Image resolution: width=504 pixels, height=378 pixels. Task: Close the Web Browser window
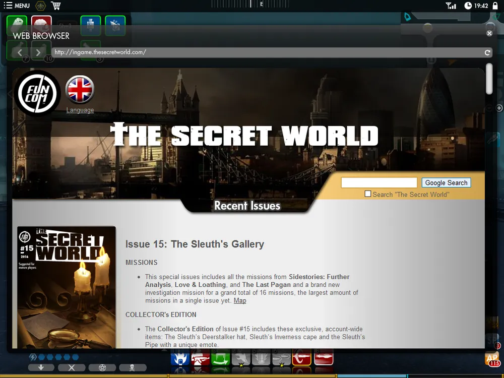click(489, 33)
